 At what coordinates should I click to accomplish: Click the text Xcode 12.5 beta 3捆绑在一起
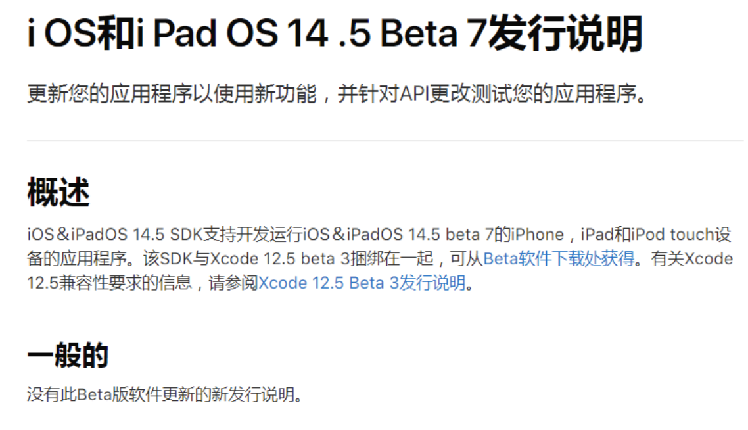pyautogui.click(x=321, y=258)
